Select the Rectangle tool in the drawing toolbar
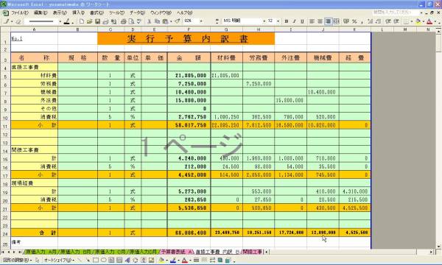 pyautogui.click(x=96, y=260)
